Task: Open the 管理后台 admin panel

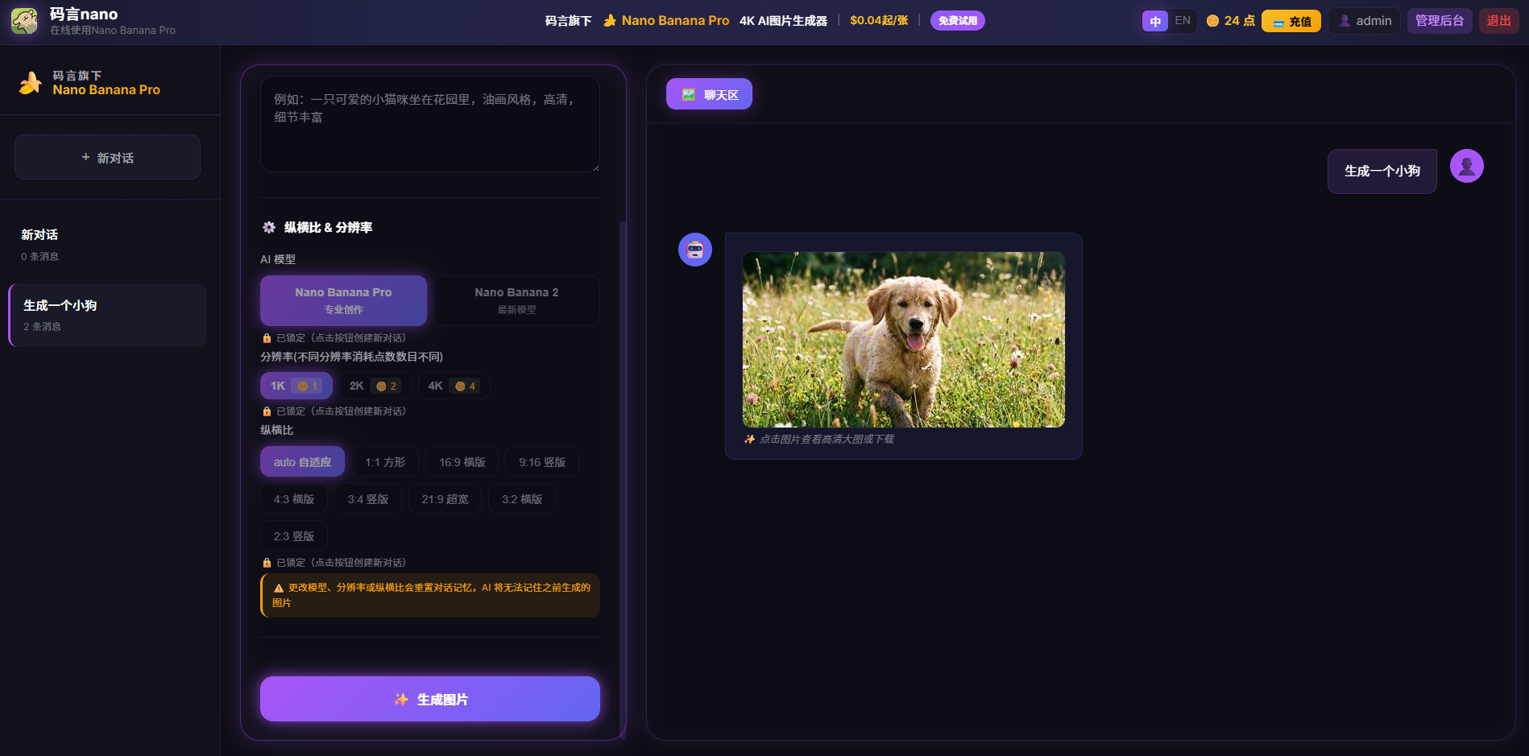Action: [1439, 20]
